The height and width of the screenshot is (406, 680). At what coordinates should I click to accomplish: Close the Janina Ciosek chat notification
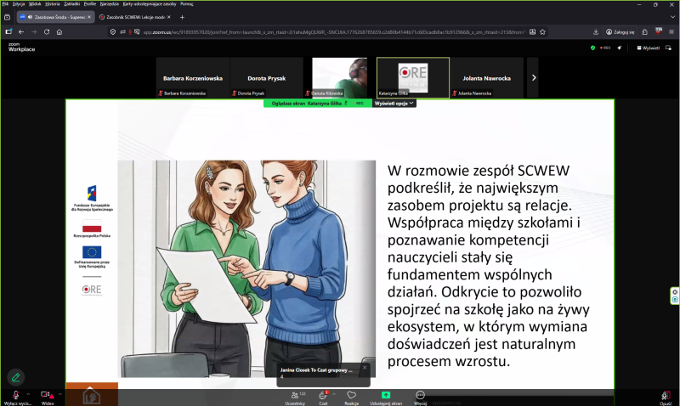364,368
